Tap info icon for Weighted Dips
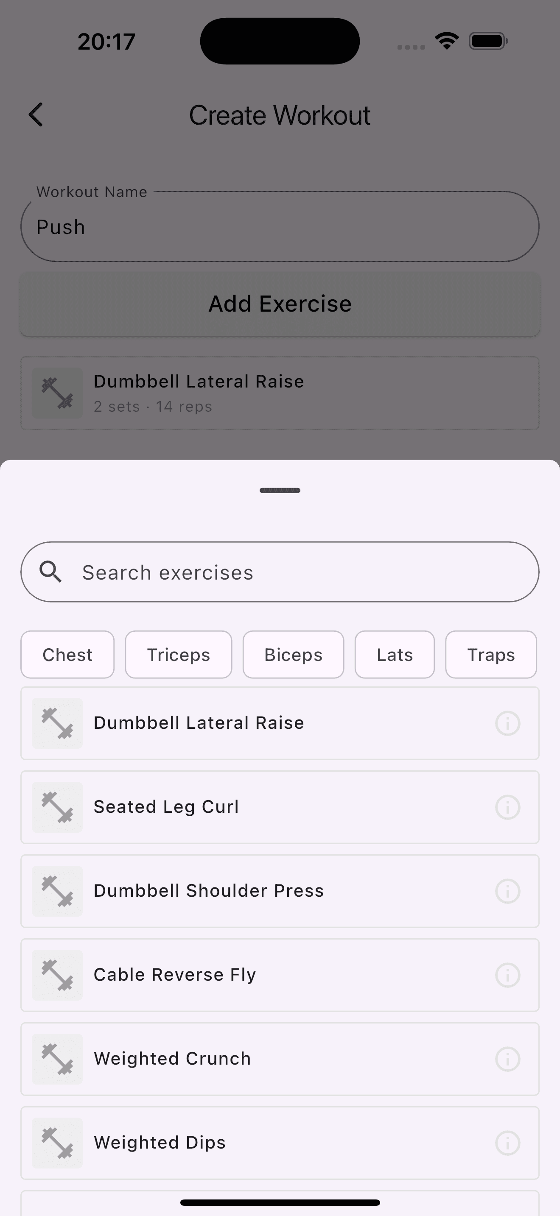Image resolution: width=560 pixels, height=1216 pixels. click(x=507, y=1143)
